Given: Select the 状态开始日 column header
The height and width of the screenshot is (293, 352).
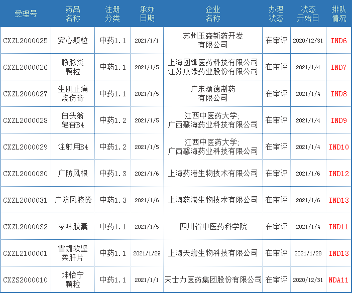Looking at the screenshot, I should pyautogui.click(x=308, y=14).
